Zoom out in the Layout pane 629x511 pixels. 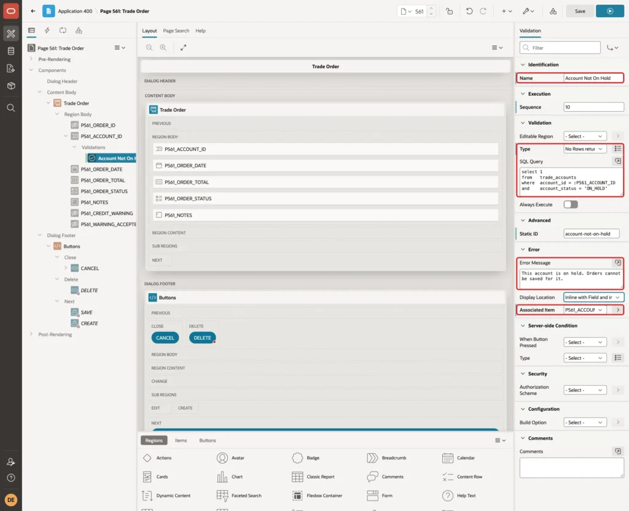point(149,47)
